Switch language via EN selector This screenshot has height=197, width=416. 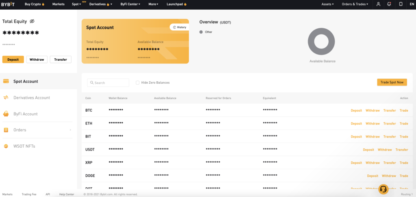(412, 4)
